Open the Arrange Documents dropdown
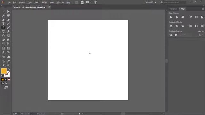Viewport: 205px width, 115px height. [89, 2]
